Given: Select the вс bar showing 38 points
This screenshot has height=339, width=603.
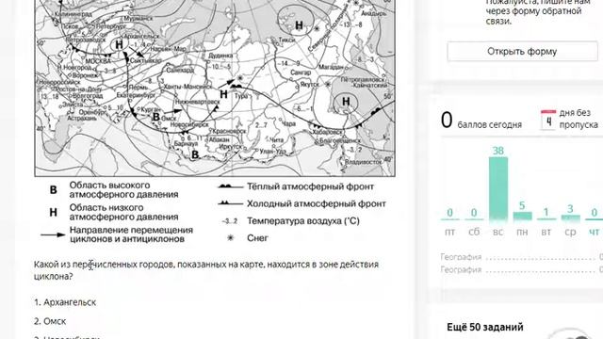Looking at the screenshot, I should point(498,188).
